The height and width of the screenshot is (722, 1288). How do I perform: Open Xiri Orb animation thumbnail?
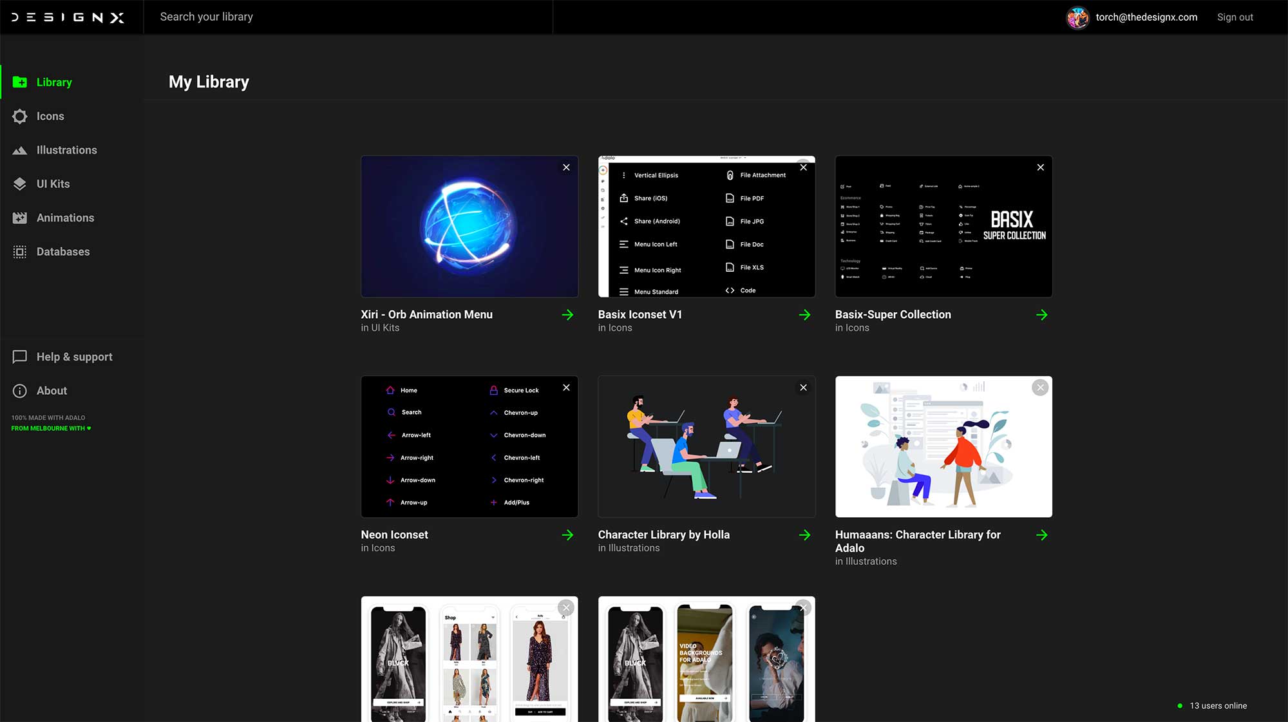point(469,227)
